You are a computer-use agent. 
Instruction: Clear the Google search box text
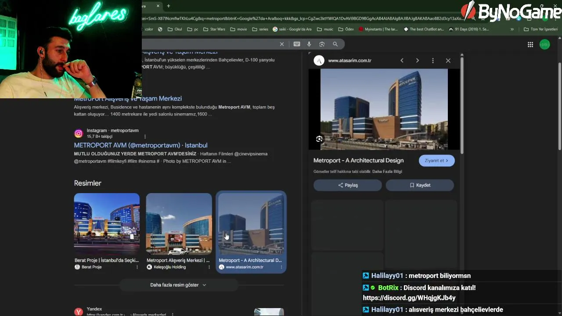click(282, 44)
